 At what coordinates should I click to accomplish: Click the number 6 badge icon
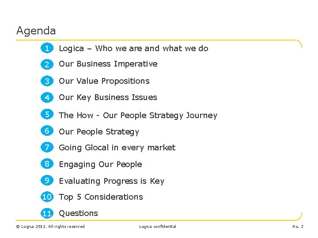point(47,131)
